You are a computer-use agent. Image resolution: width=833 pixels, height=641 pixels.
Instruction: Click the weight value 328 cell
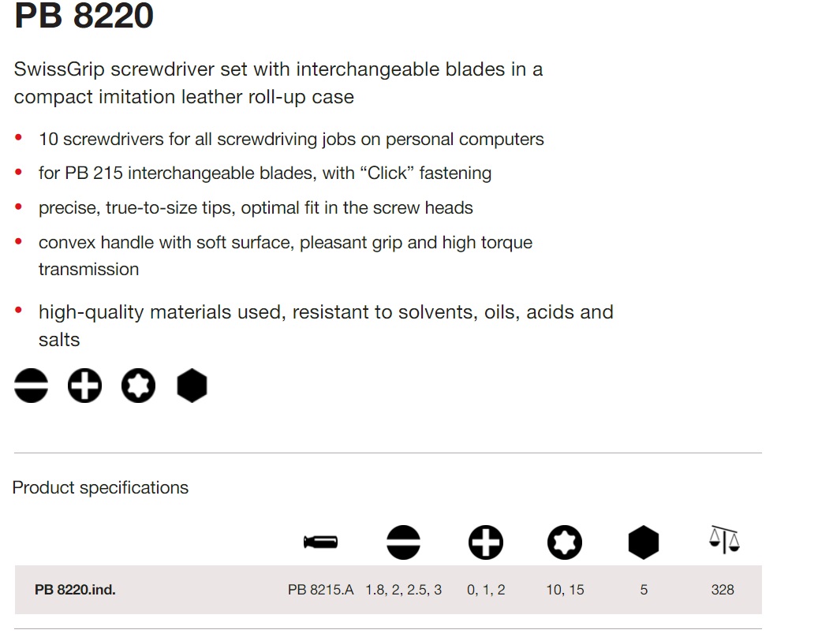click(723, 590)
